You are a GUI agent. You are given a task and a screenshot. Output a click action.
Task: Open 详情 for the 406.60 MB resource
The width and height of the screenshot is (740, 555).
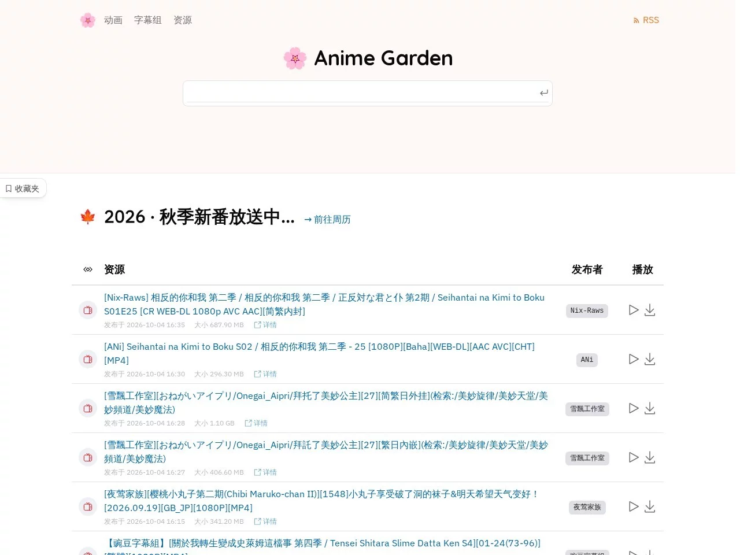coord(265,472)
